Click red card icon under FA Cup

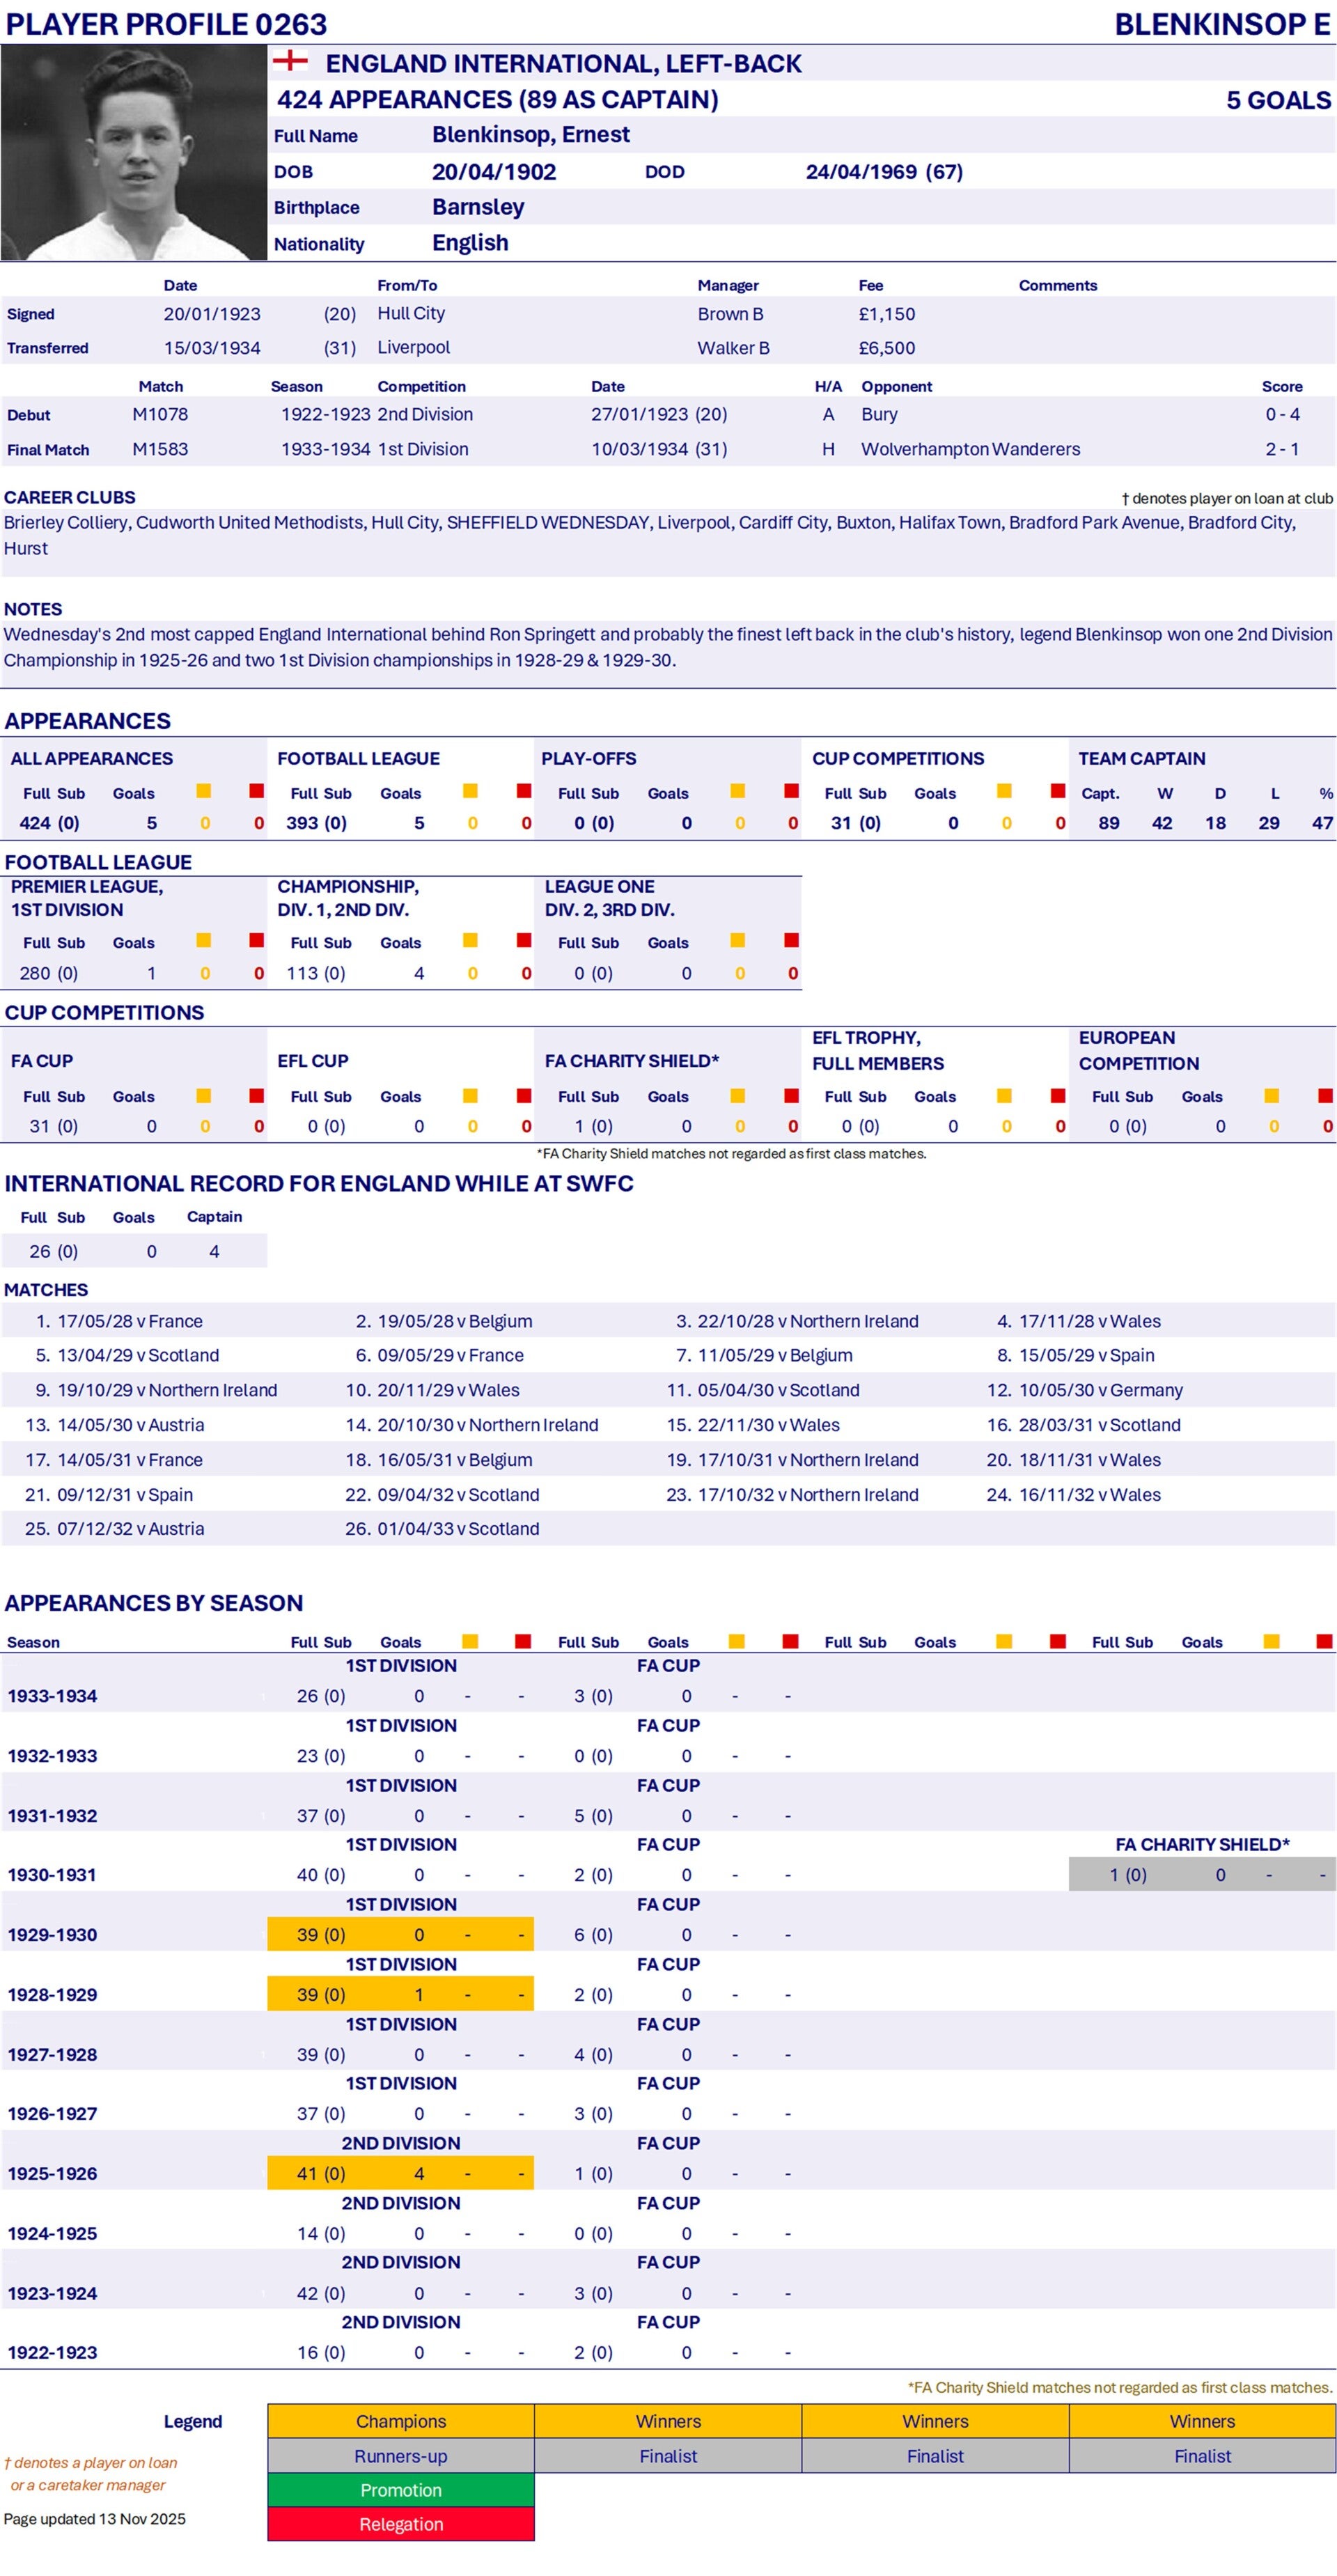tap(257, 1095)
